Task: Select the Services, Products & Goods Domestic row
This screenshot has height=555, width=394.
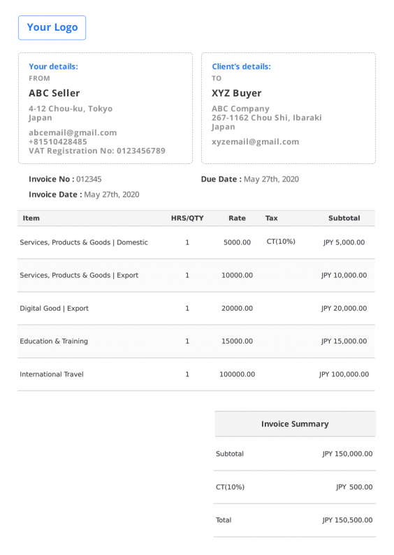Action: (196, 242)
